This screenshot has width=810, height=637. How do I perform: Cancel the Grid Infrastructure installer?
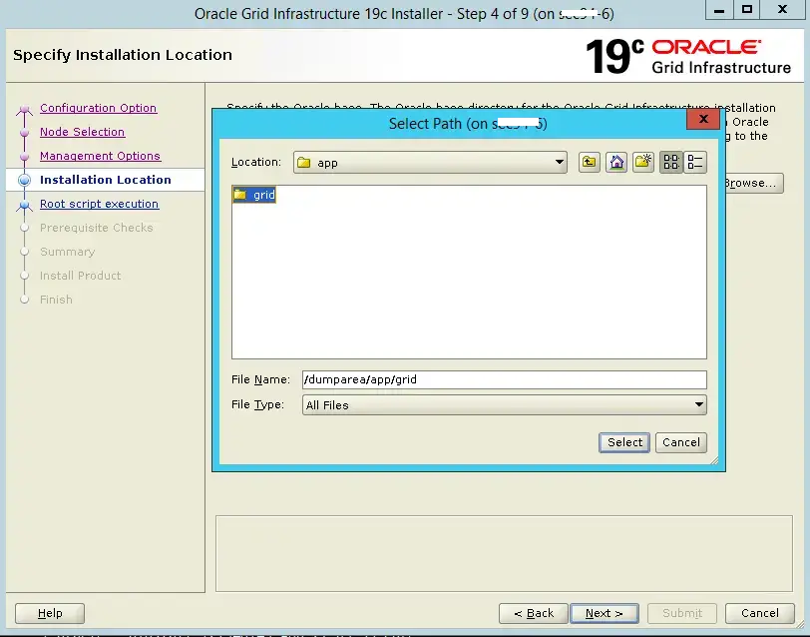[x=759, y=613]
